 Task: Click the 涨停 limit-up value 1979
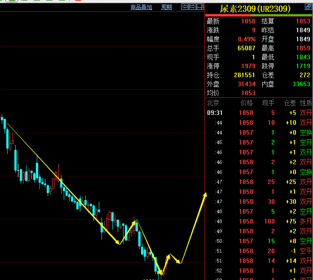coord(248,66)
